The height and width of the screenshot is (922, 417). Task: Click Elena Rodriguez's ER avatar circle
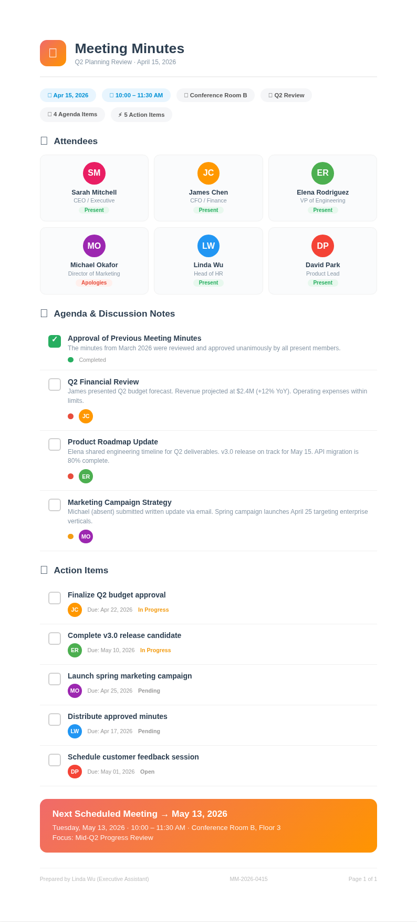[322, 173]
